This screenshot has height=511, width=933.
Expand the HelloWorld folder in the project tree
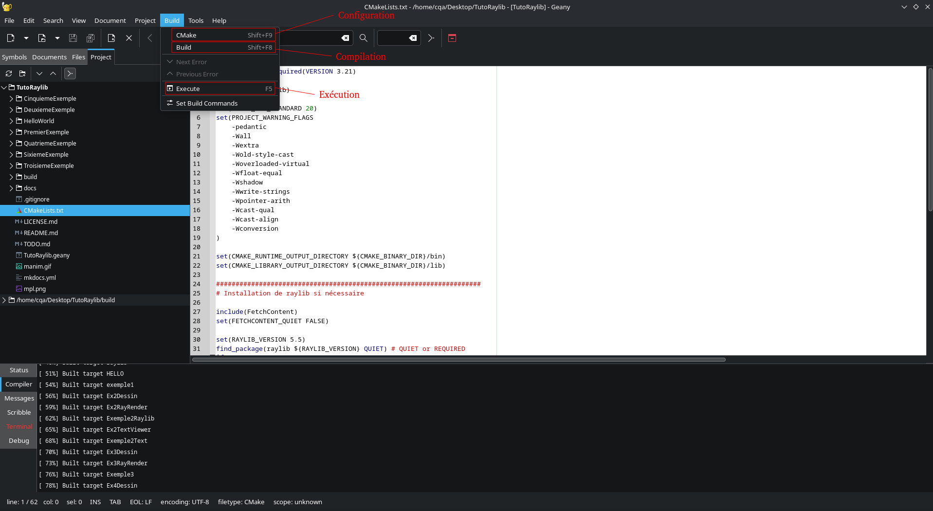(10, 121)
